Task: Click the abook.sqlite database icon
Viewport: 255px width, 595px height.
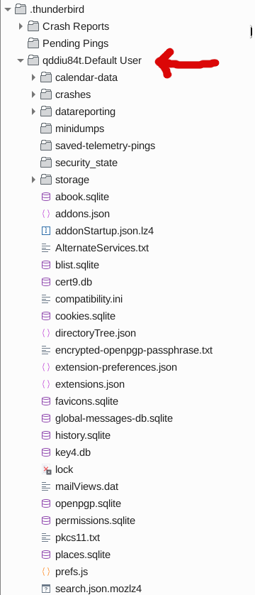Action: [x=46, y=197]
